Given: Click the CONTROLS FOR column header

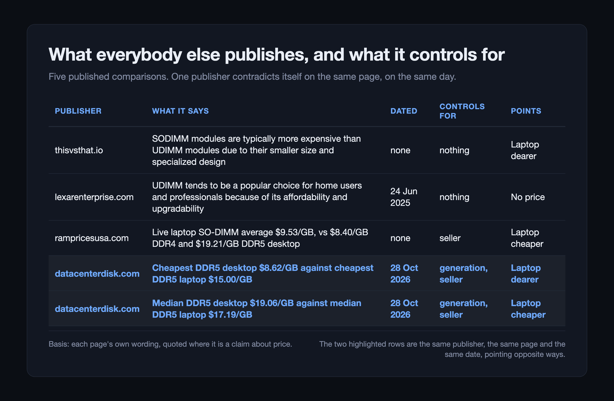Looking at the screenshot, I should point(462,111).
